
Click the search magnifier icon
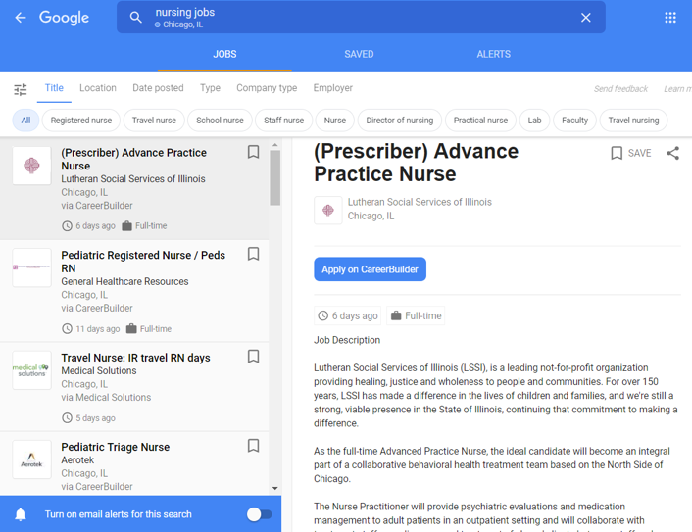pyautogui.click(x=136, y=18)
